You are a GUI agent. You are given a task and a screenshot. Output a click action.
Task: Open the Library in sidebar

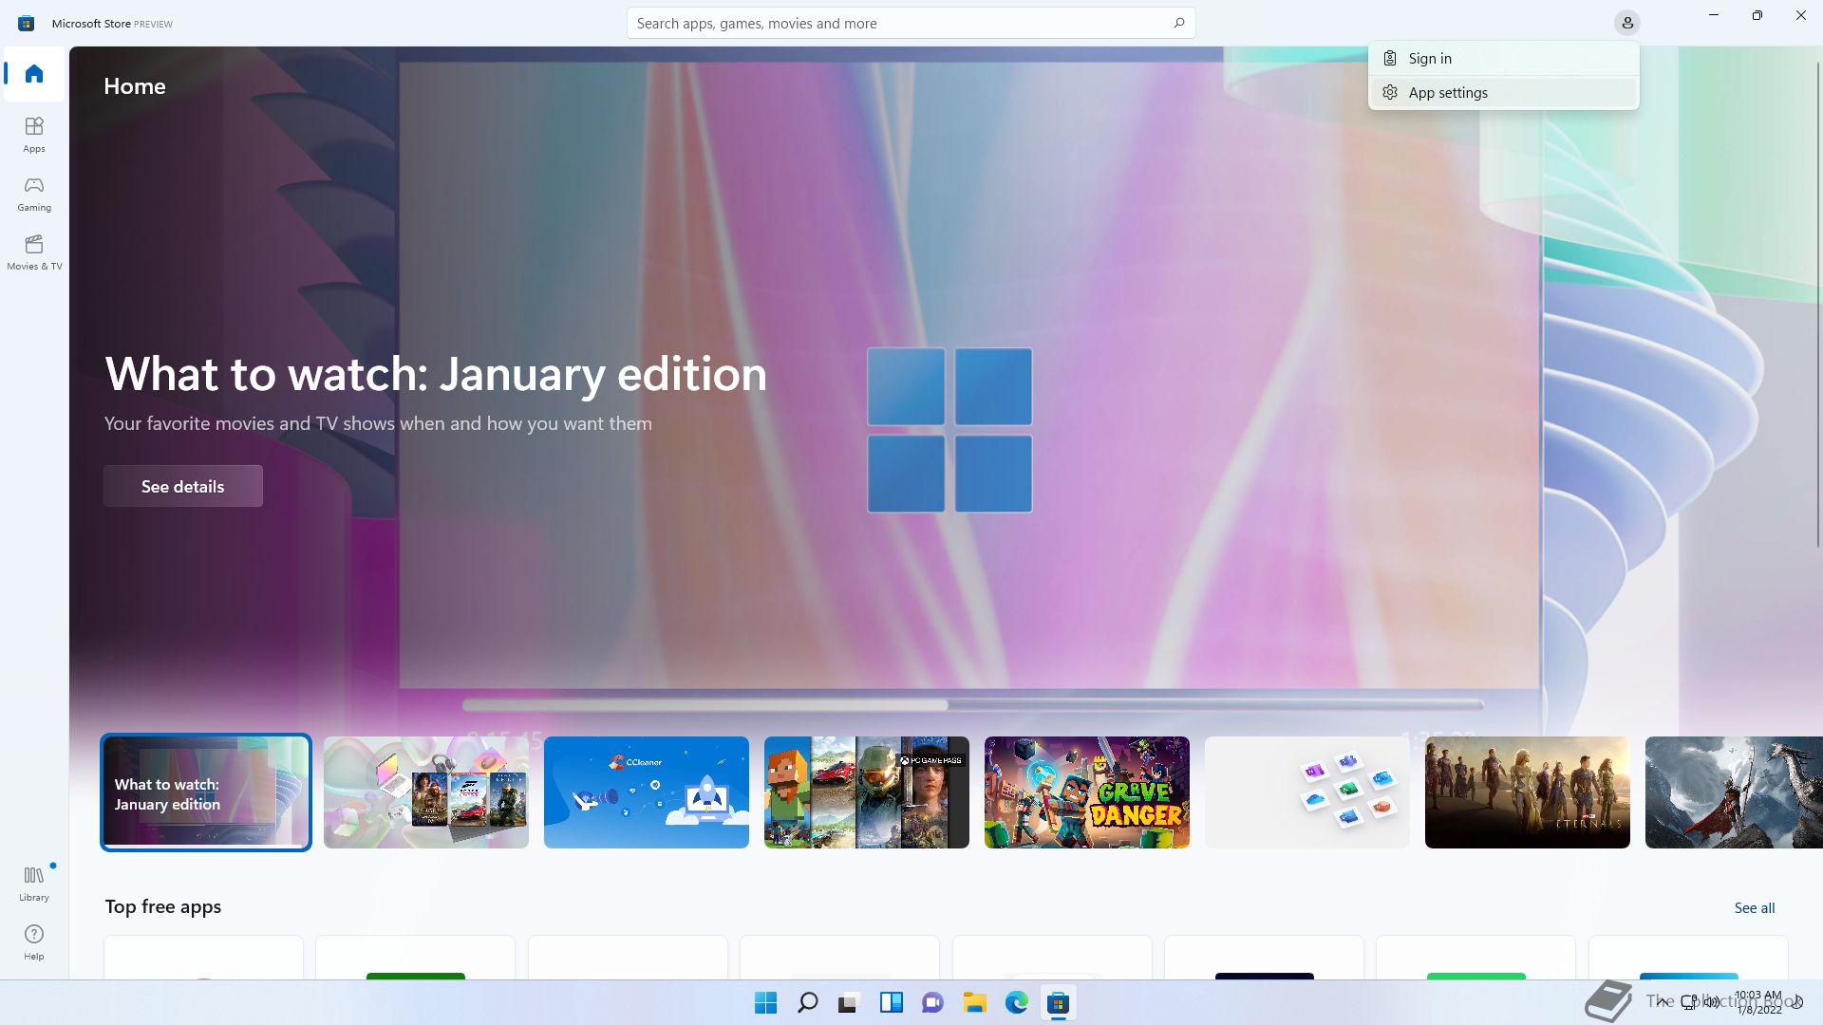[x=34, y=883]
